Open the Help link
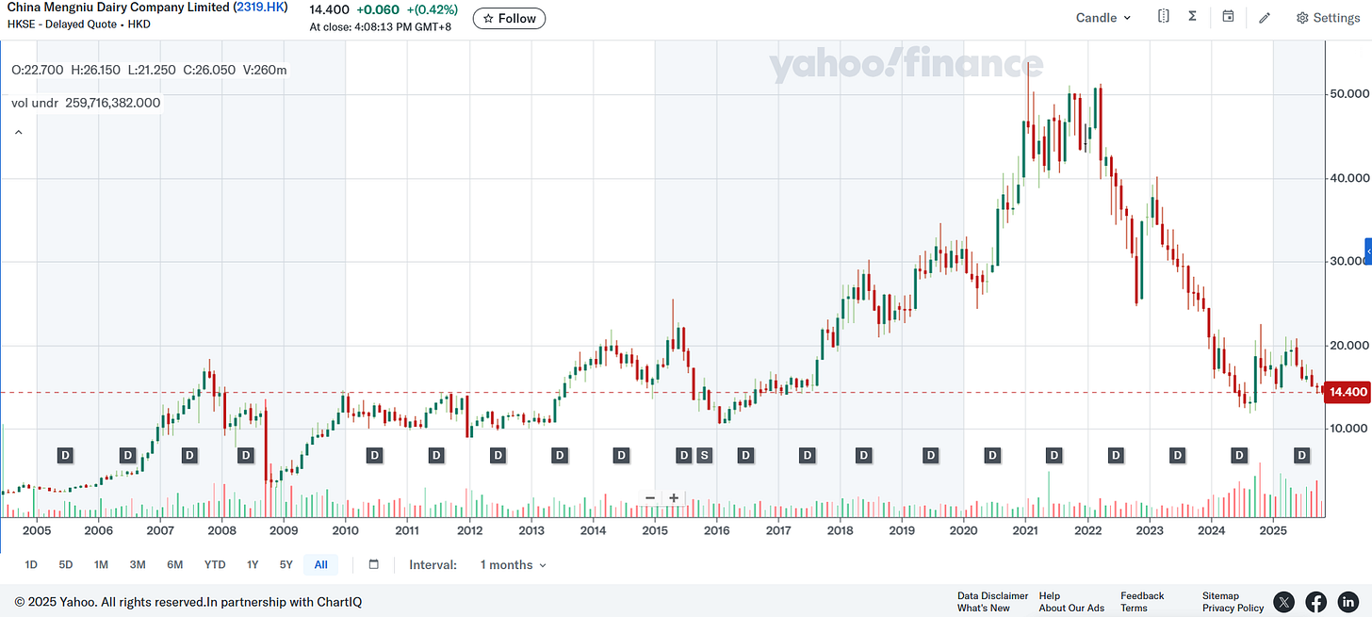 click(1050, 596)
